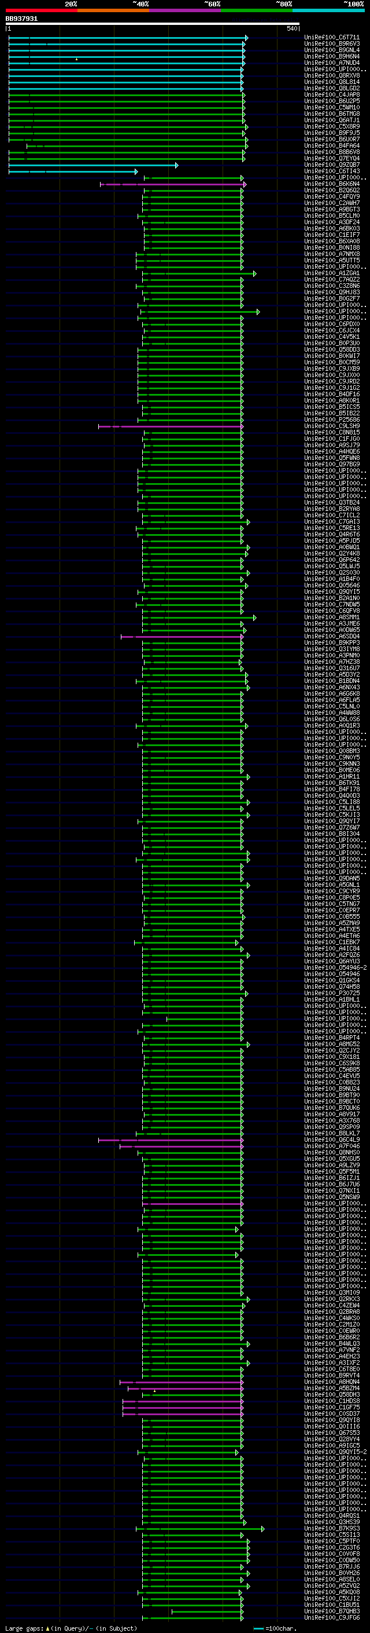Select the last hit UniRef100_C9JFG6

click(x=331, y=1617)
